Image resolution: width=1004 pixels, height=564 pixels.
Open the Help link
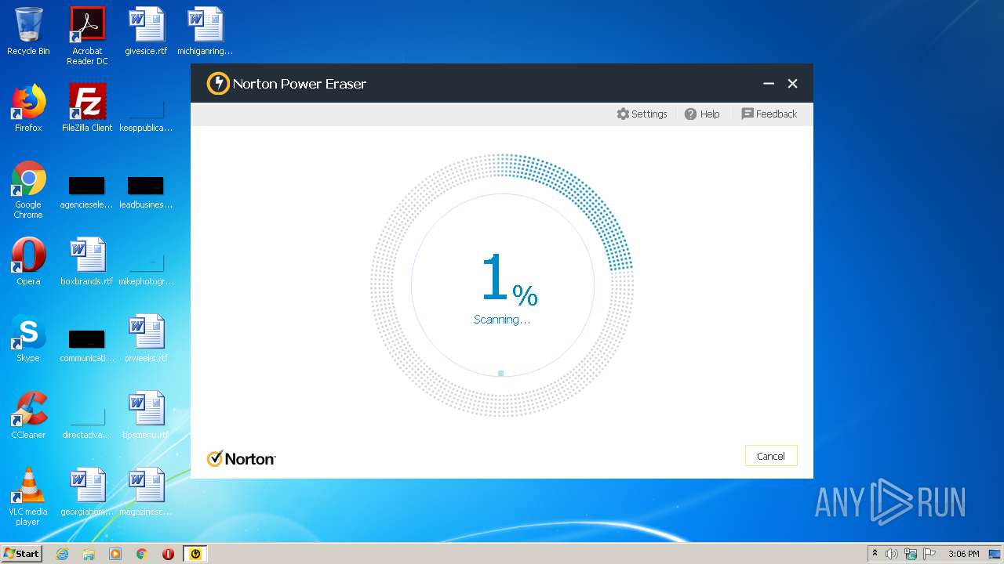(x=701, y=114)
